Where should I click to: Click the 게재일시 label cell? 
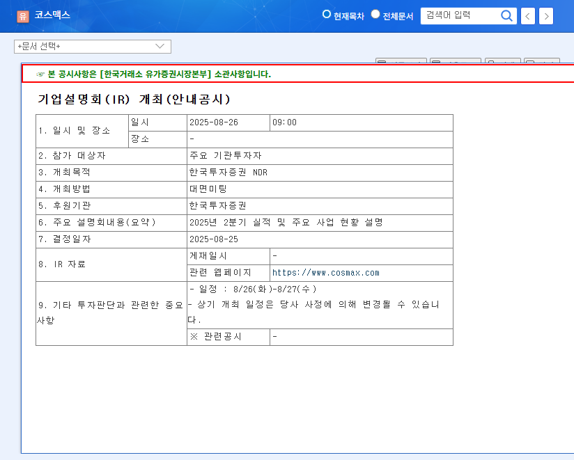tap(228, 256)
